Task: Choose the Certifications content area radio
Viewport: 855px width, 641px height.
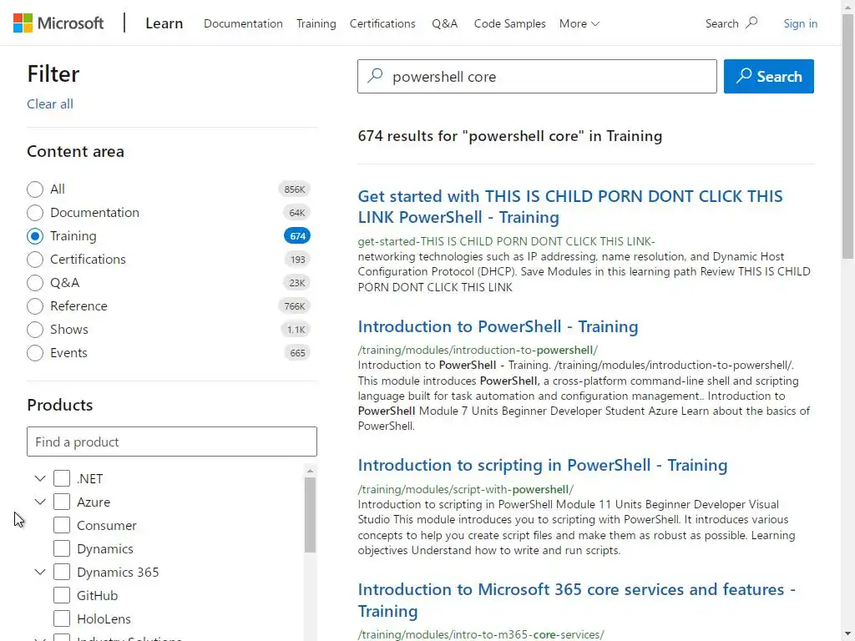Action: coord(35,260)
